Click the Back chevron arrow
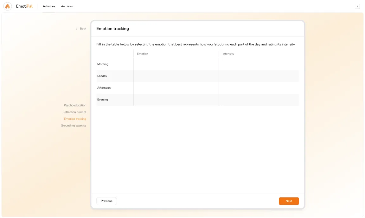365x218 pixels. point(76,29)
